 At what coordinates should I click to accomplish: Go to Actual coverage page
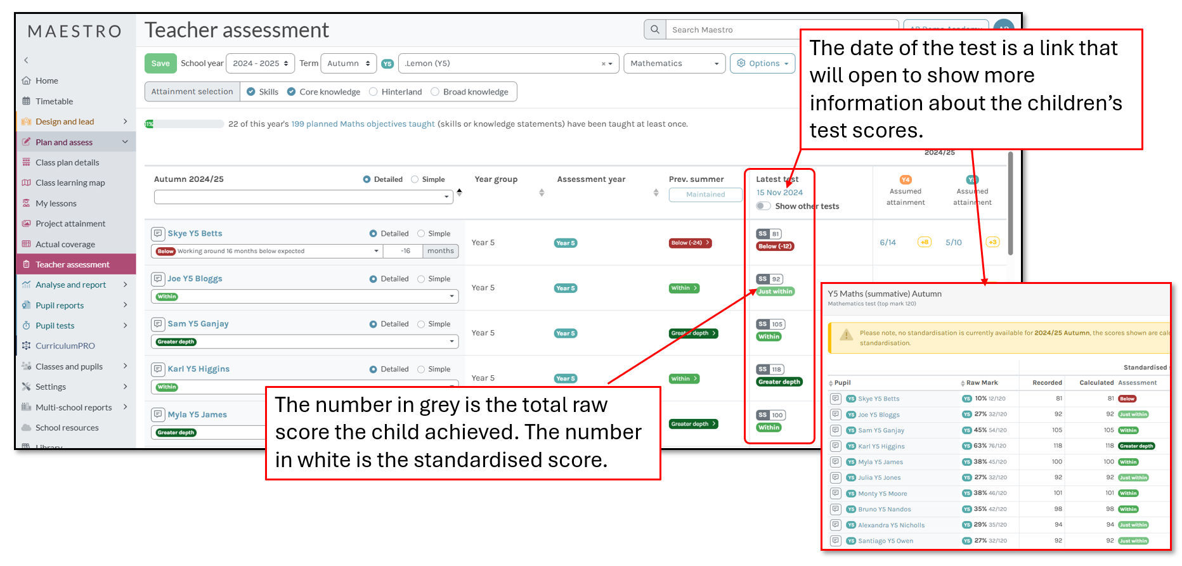tap(65, 245)
